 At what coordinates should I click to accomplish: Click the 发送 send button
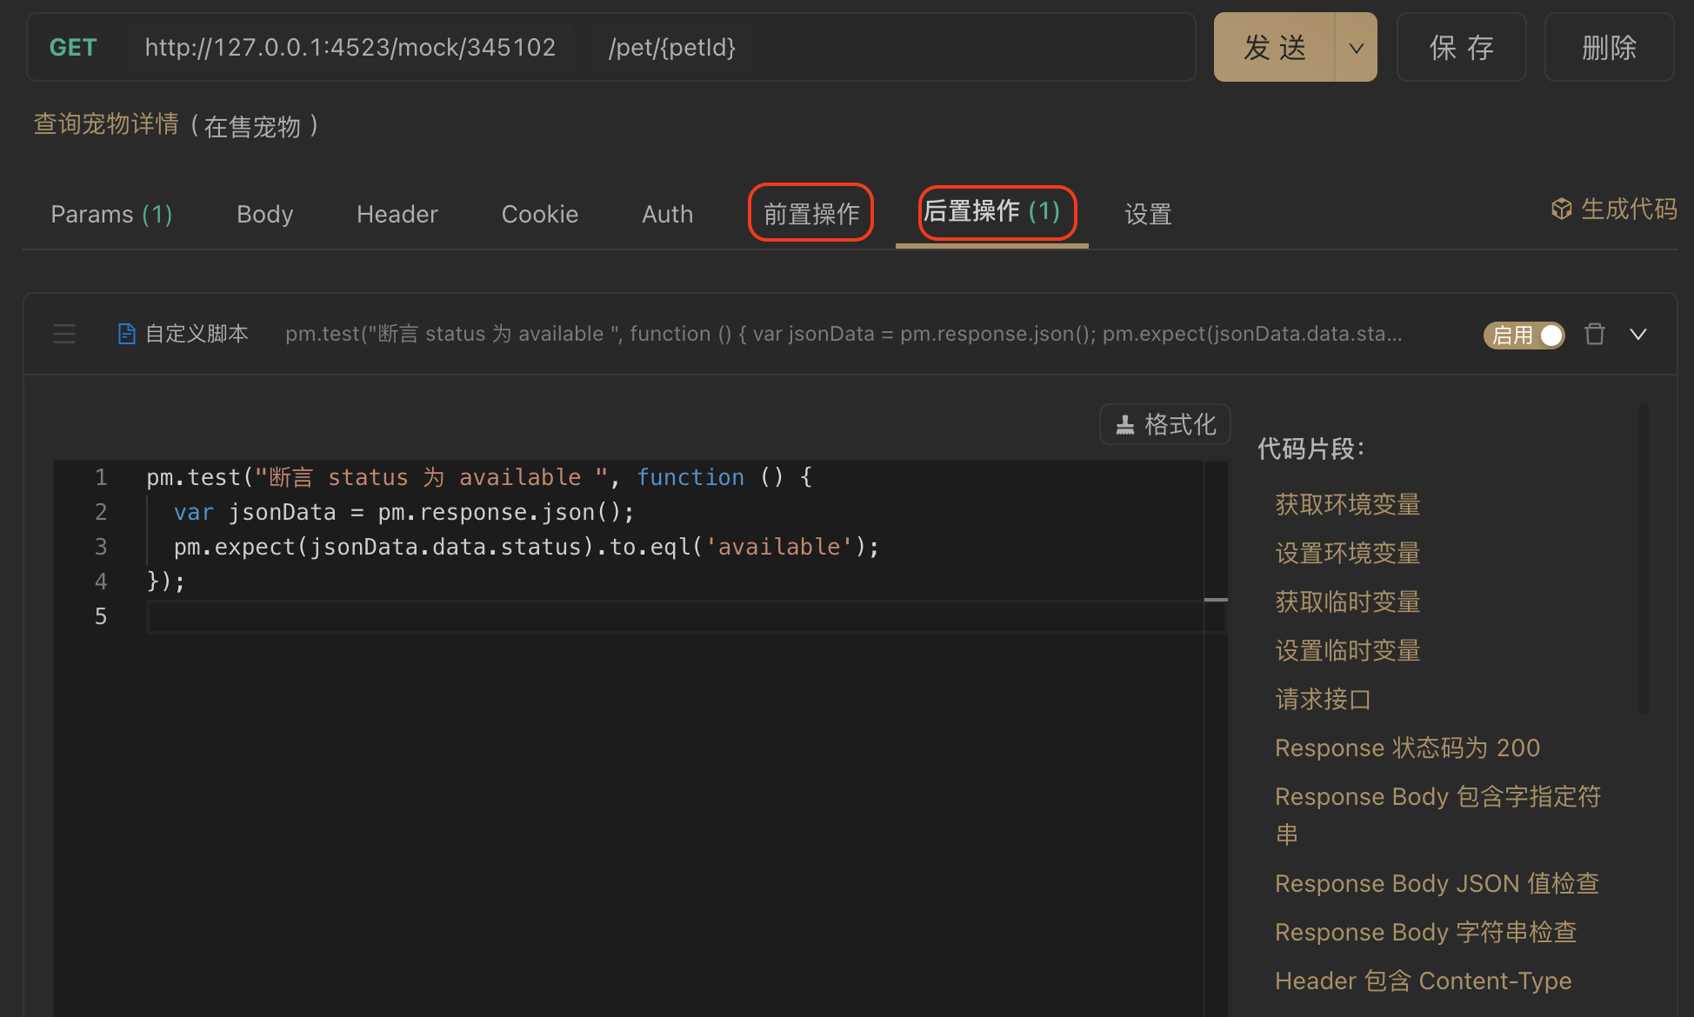point(1276,48)
